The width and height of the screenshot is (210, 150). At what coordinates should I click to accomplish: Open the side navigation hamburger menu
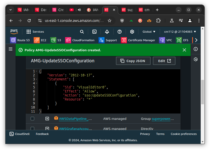pos(11,49)
